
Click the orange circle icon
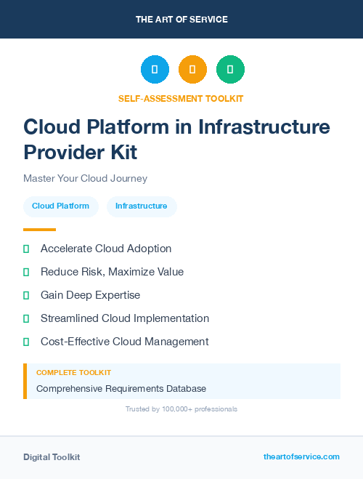(x=192, y=69)
